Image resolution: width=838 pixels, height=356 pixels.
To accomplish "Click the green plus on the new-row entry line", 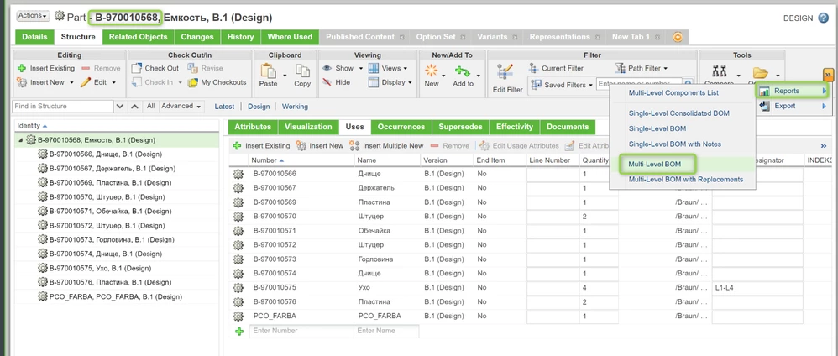I will click(x=239, y=332).
